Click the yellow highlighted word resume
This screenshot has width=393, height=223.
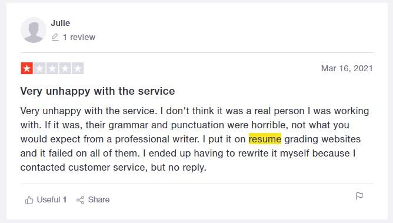265,139
